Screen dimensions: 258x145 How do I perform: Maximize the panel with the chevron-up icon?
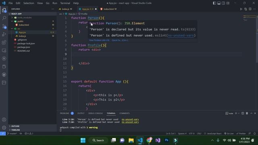[251, 113]
